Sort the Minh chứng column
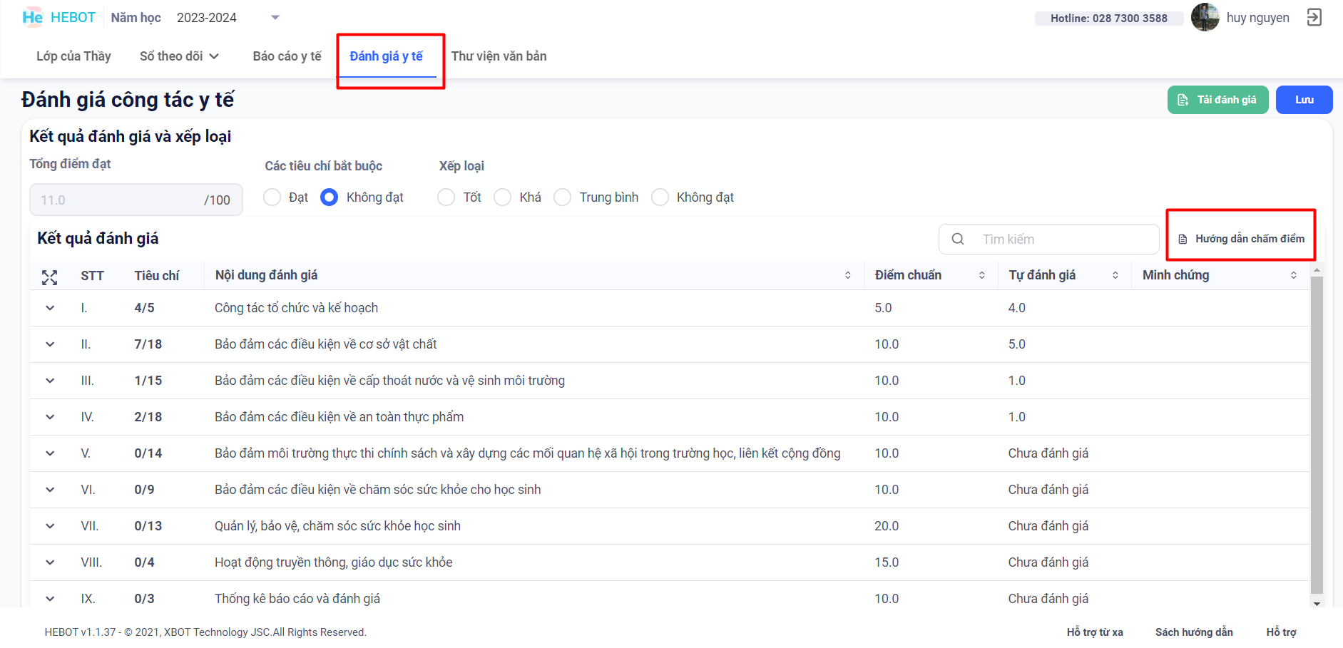This screenshot has width=1343, height=648. pos(1293,276)
